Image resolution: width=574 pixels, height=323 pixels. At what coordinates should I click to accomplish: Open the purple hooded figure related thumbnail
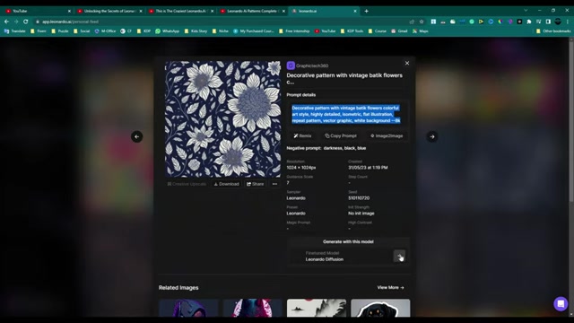(x=188, y=308)
